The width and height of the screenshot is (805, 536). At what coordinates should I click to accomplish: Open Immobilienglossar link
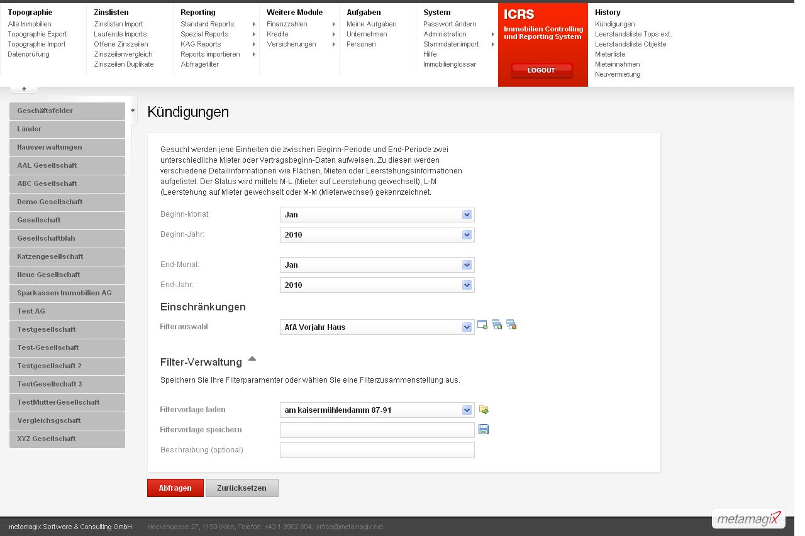(450, 64)
